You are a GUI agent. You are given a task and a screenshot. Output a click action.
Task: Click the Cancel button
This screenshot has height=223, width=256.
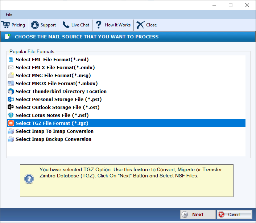point(235,214)
